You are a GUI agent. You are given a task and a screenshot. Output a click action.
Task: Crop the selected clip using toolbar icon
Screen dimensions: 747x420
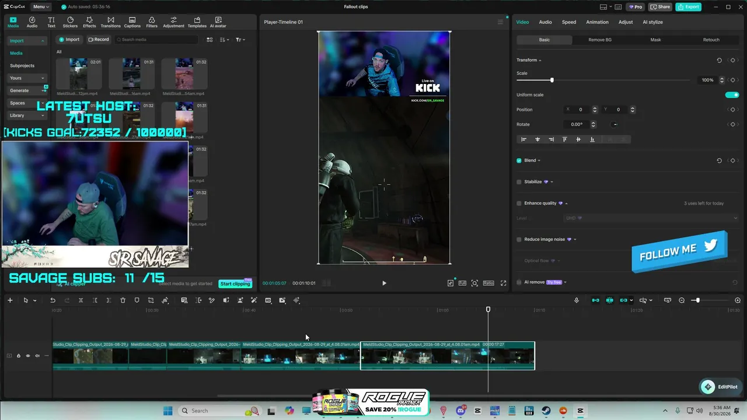pyautogui.click(x=151, y=300)
